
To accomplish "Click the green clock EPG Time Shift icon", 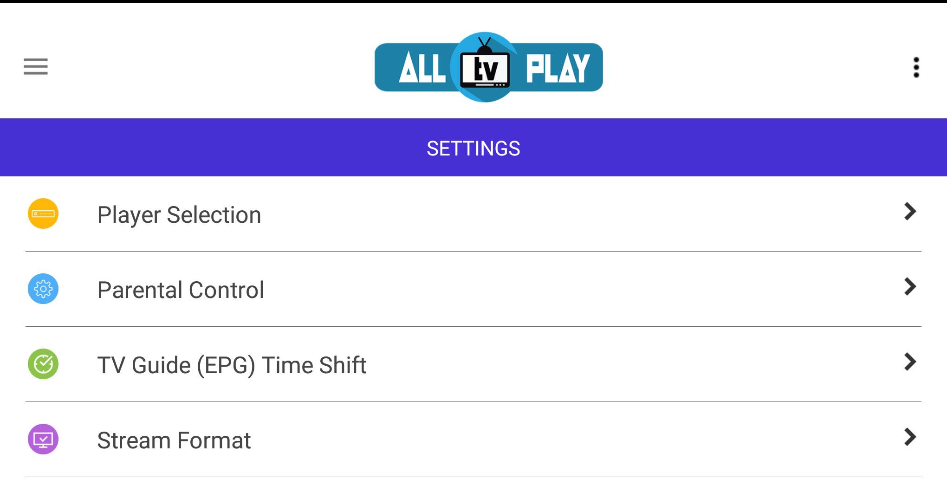I will (x=43, y=364).
